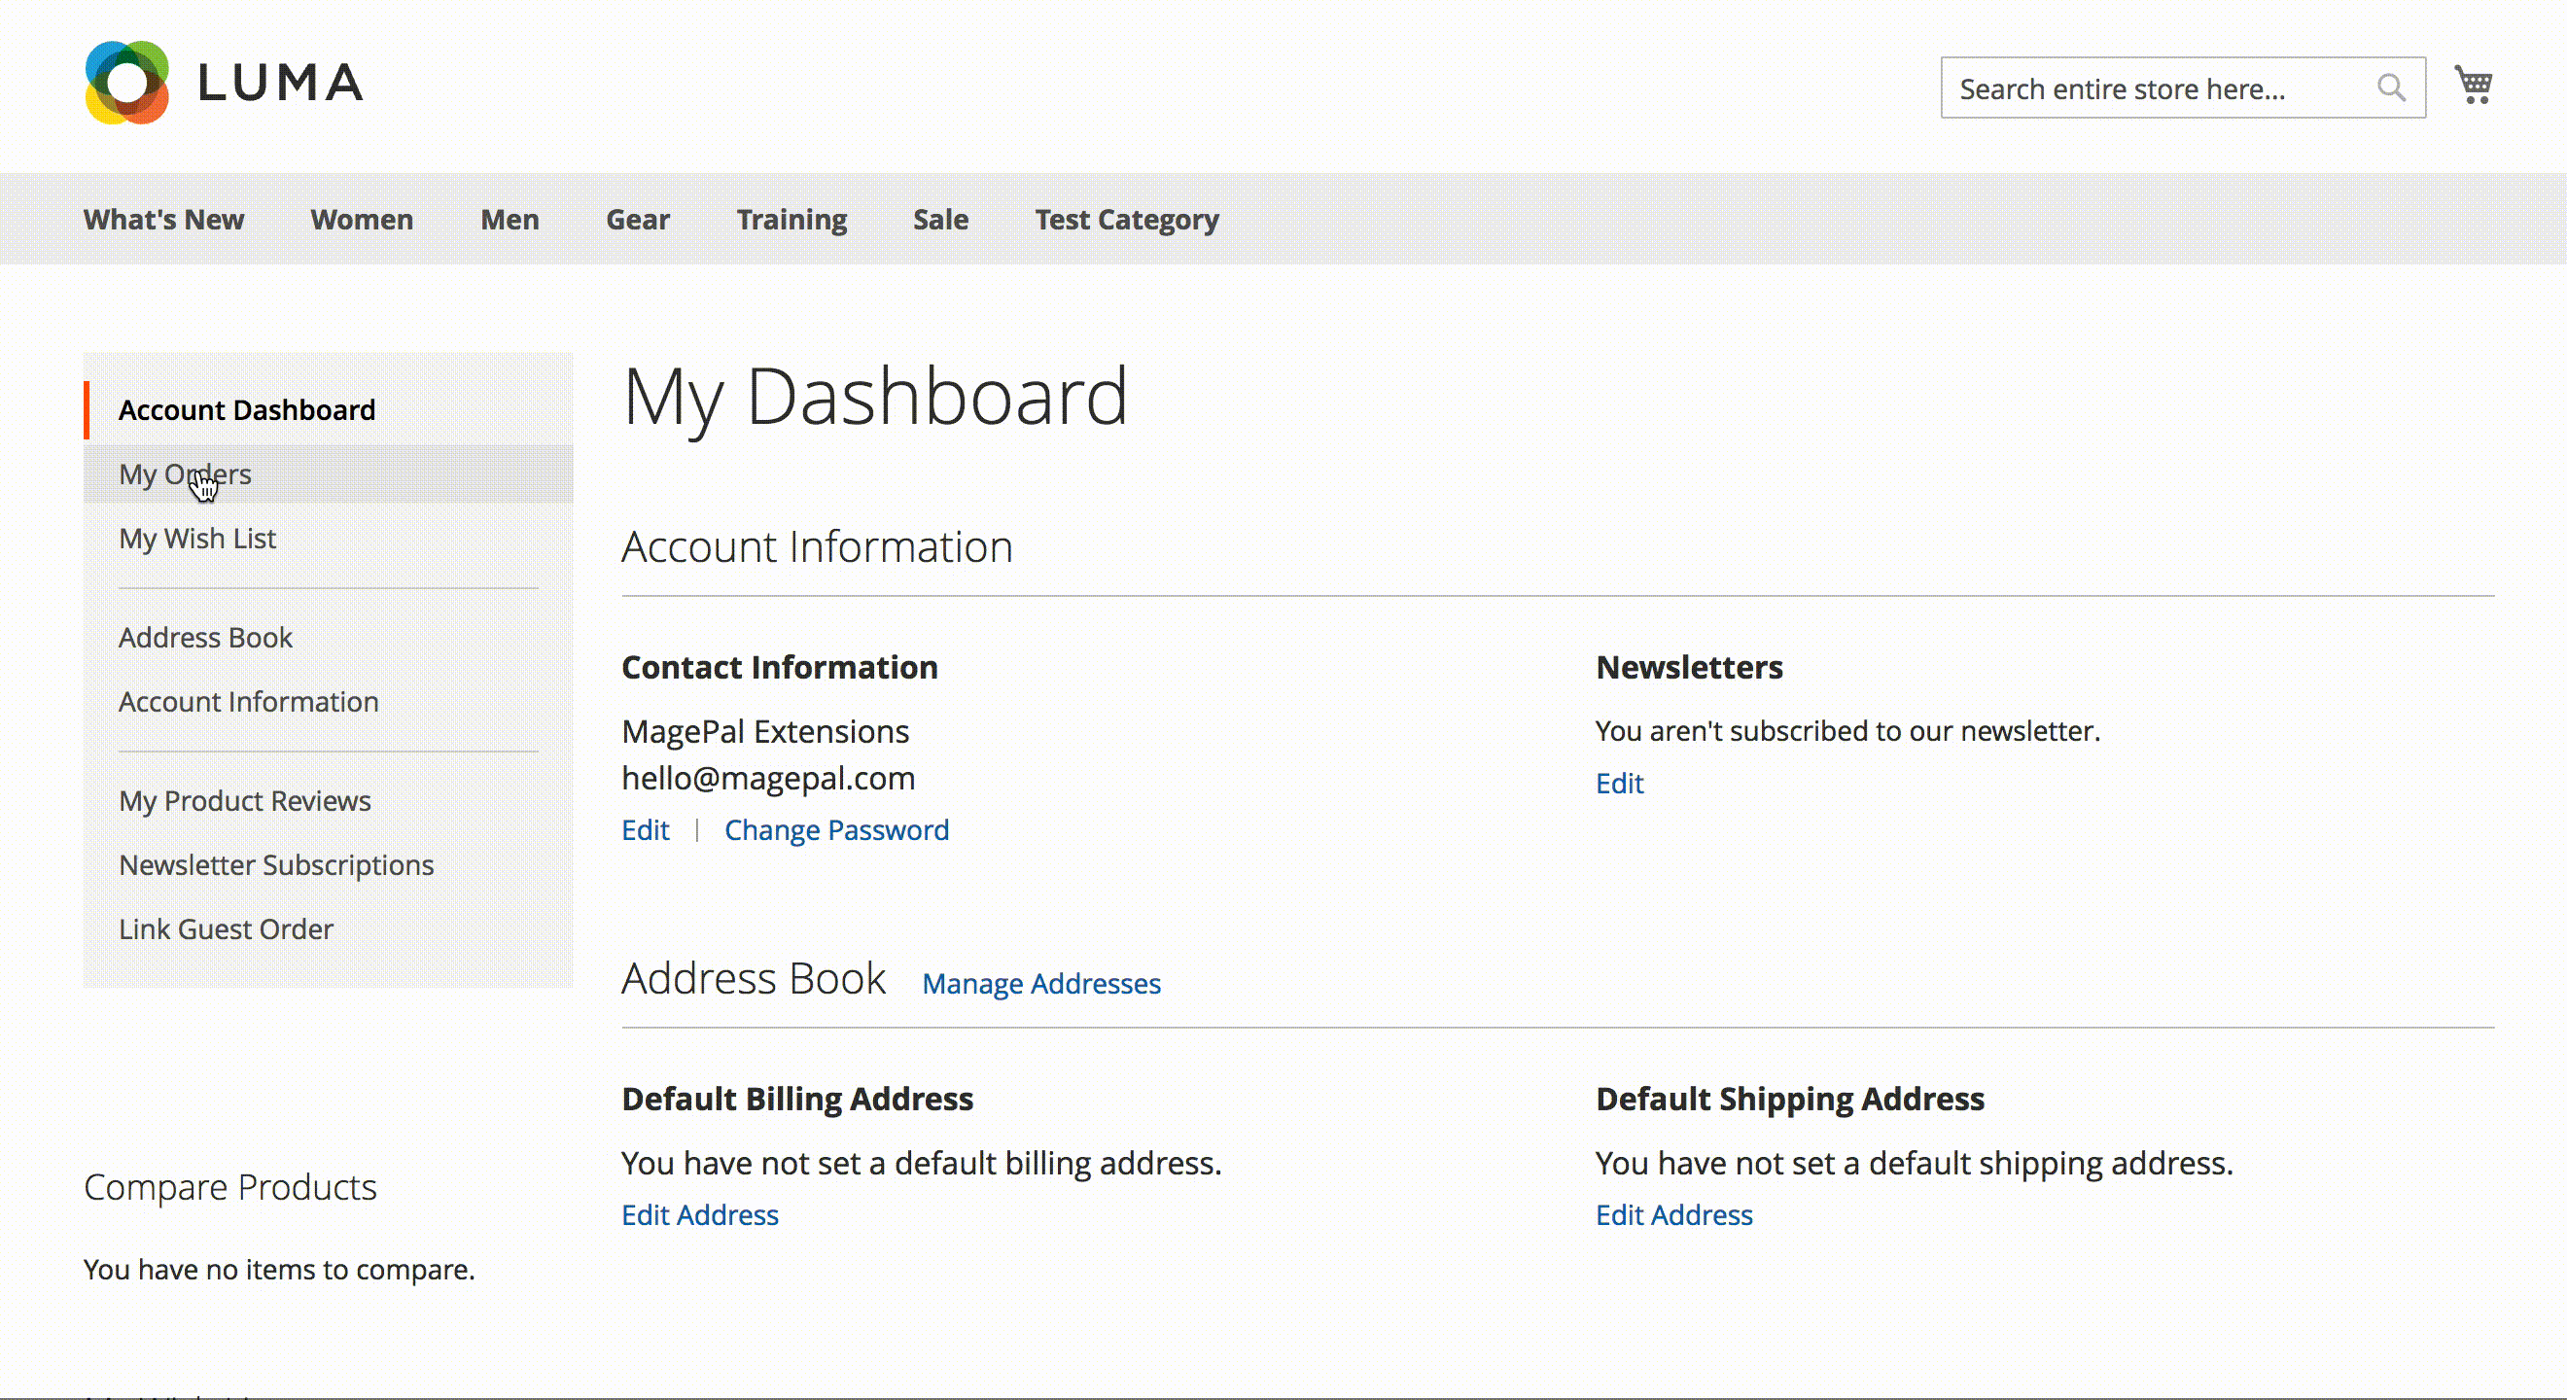Click the Luma logo icon
The image size is (2567, 1400).
(x=126, y=83)
